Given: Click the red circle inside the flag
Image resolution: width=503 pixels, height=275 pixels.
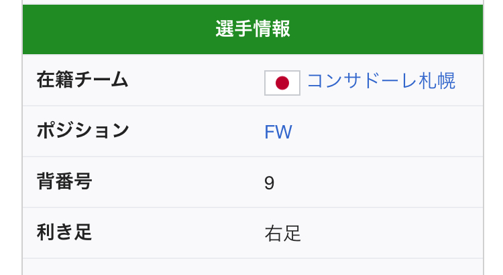Looking at the screenshot, I should [282, 83].
